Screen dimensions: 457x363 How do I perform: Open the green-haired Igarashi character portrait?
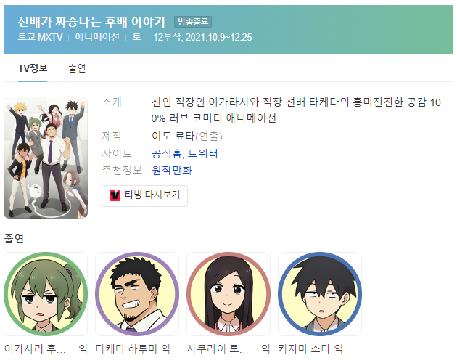pyautogui.click(x=46, y=294)
